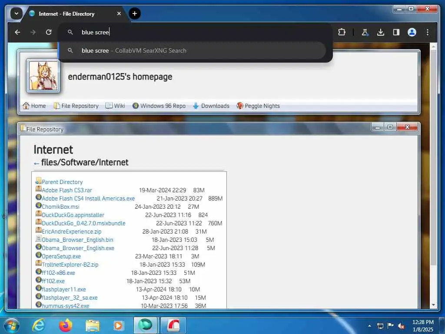Click the scrollbar down arrow
The image size is (445, 334).
433,305
